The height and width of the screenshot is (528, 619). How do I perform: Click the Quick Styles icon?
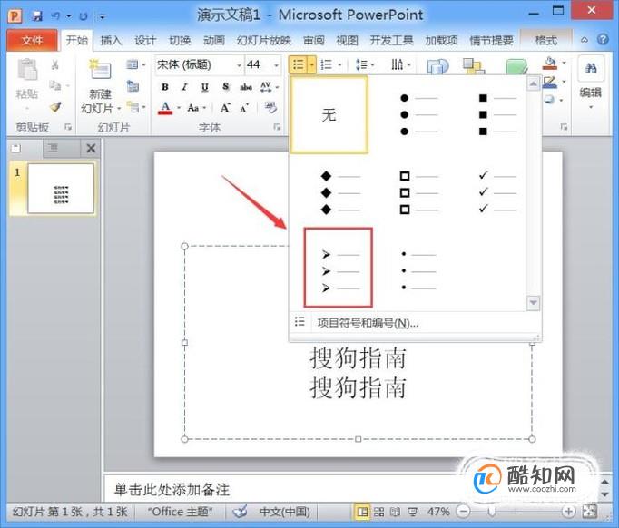click(516, 67)
